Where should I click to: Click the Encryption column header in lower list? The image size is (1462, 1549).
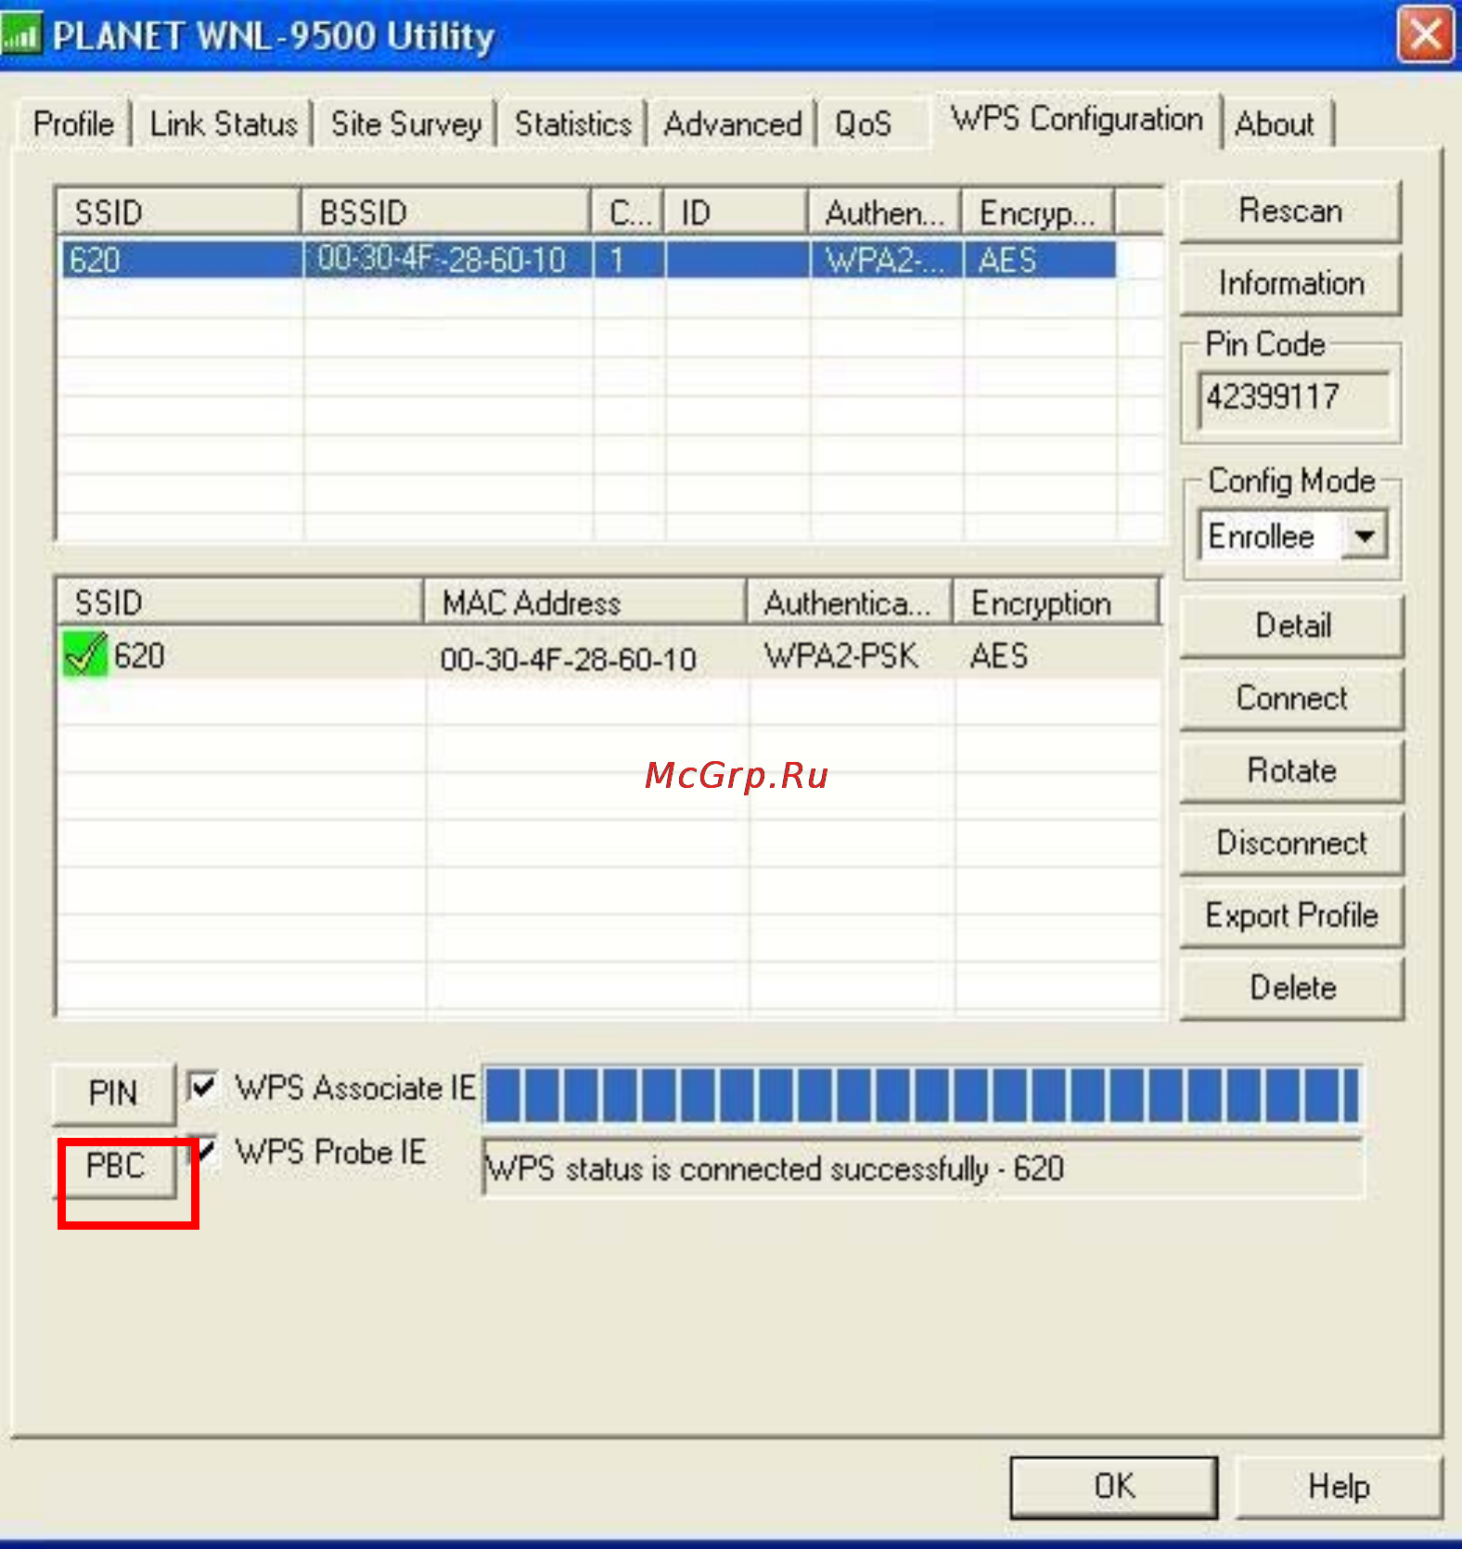1057,602
